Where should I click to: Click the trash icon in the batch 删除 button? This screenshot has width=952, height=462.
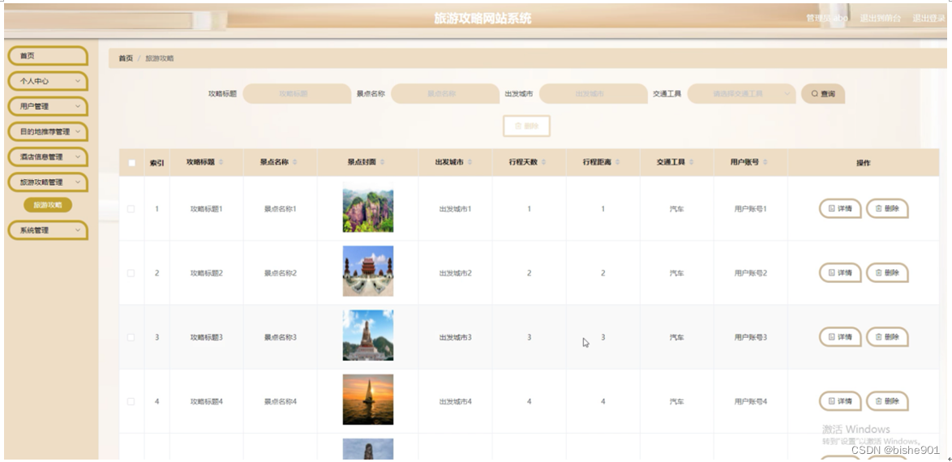coord(518,126)
